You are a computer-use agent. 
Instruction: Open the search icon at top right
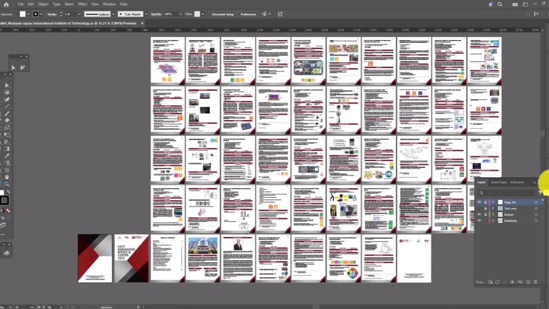pyautogui.click(x=500, y=4)
